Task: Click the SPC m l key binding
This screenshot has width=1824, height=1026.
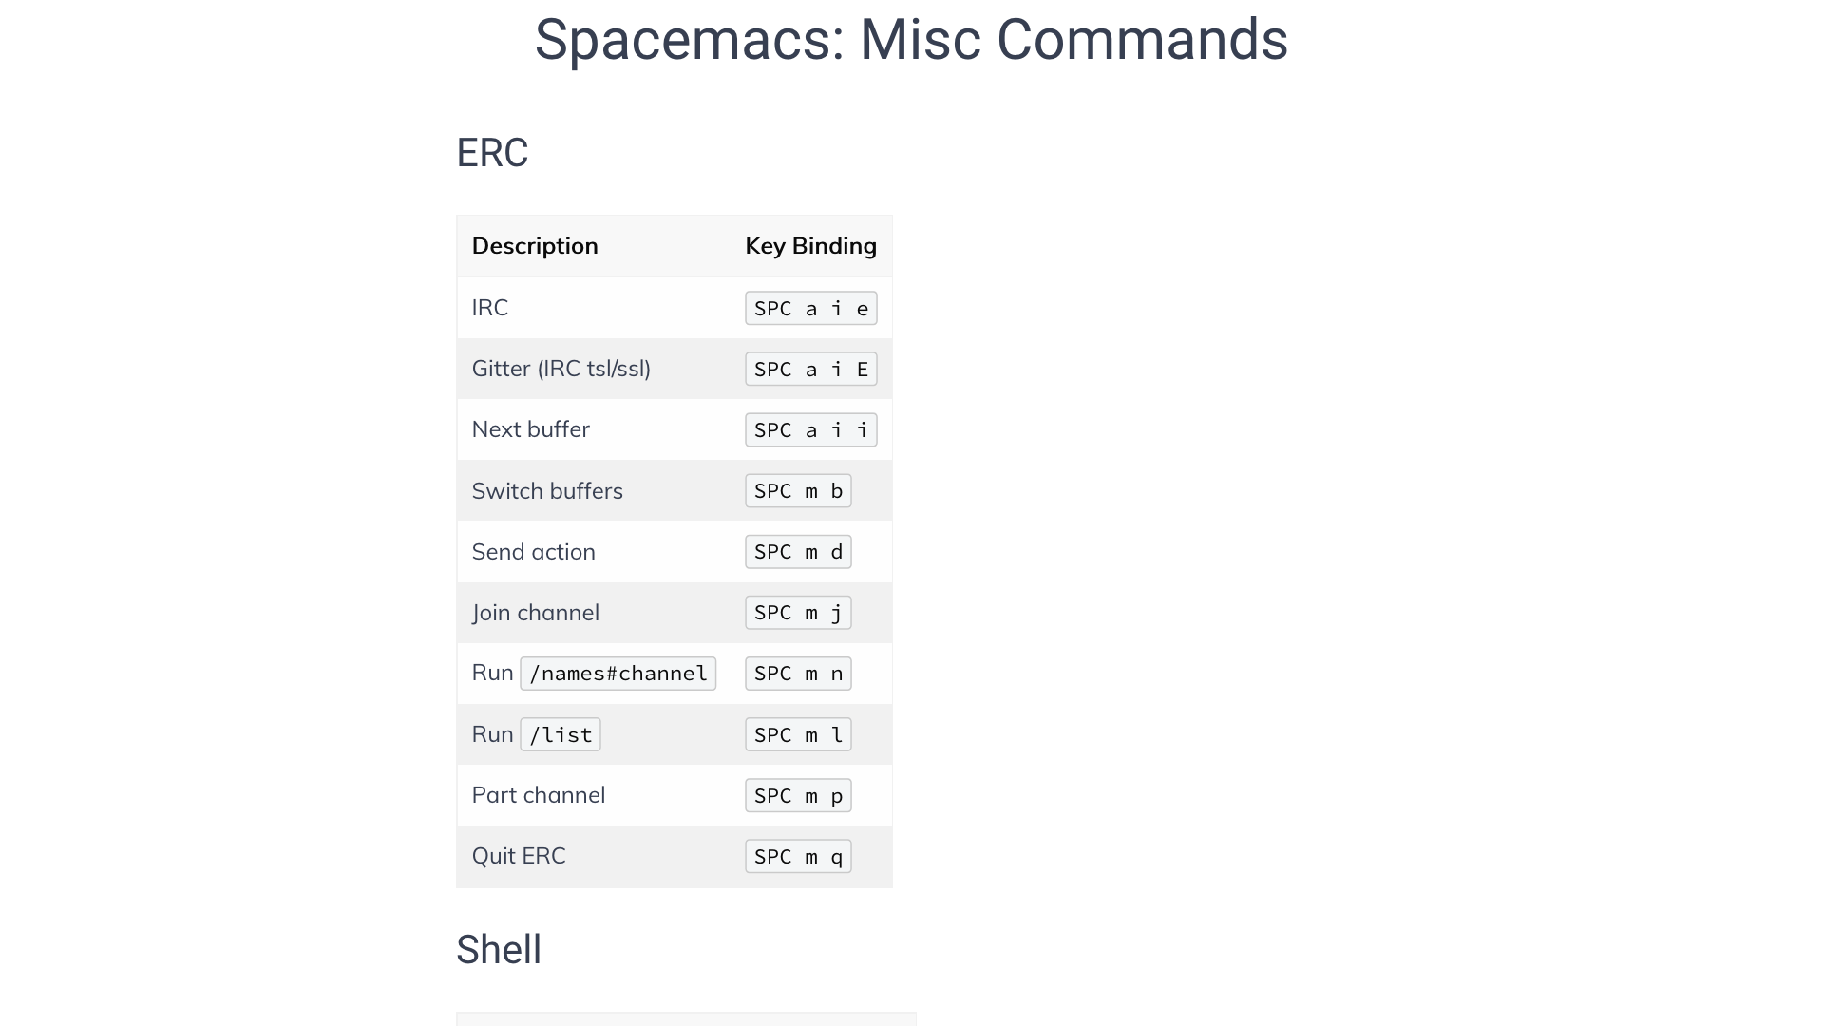Action: (x=798, y=735)
